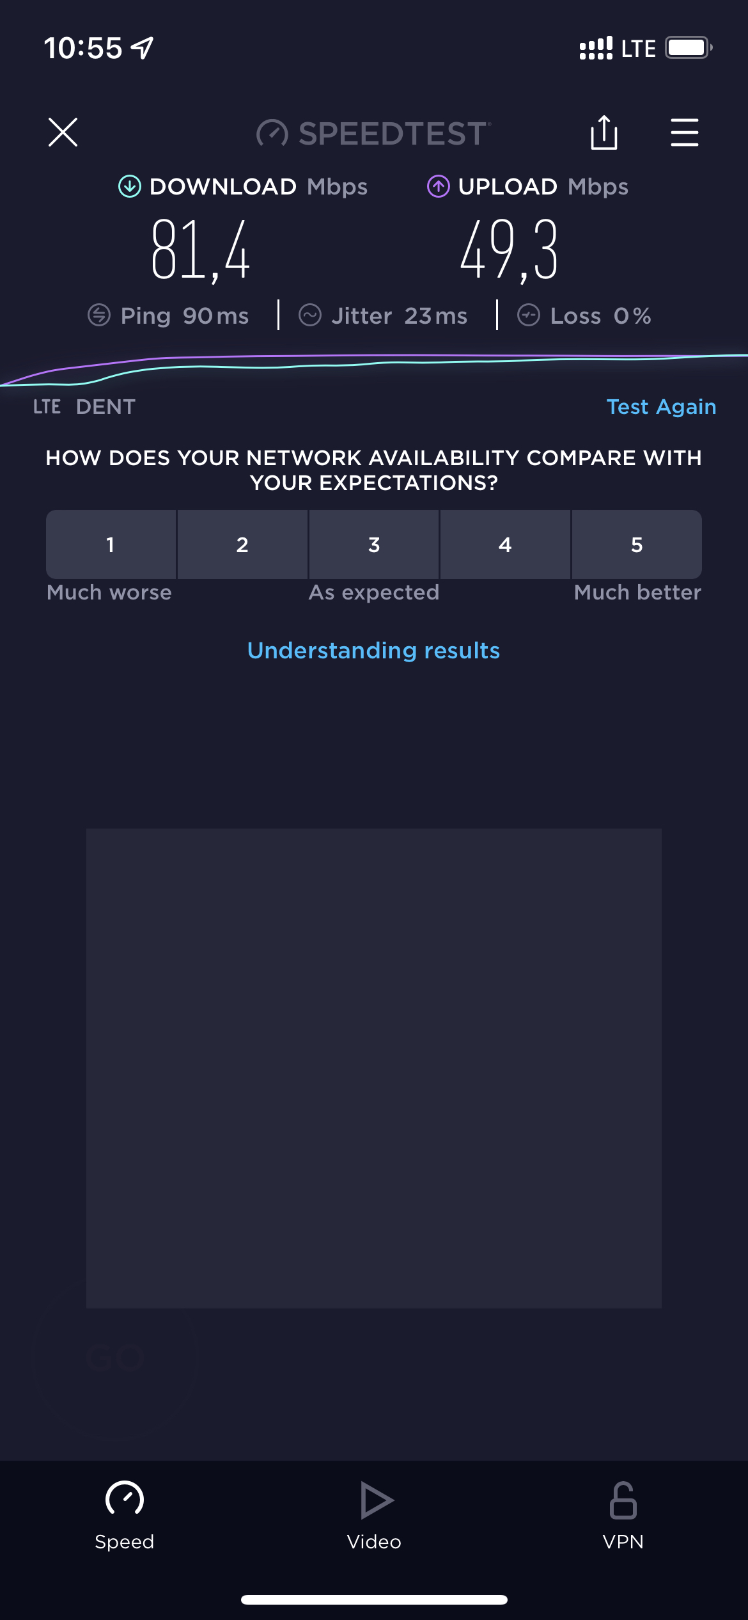Close the results with the X icon
Screen dimensions: 748x1620
[63, 132]
